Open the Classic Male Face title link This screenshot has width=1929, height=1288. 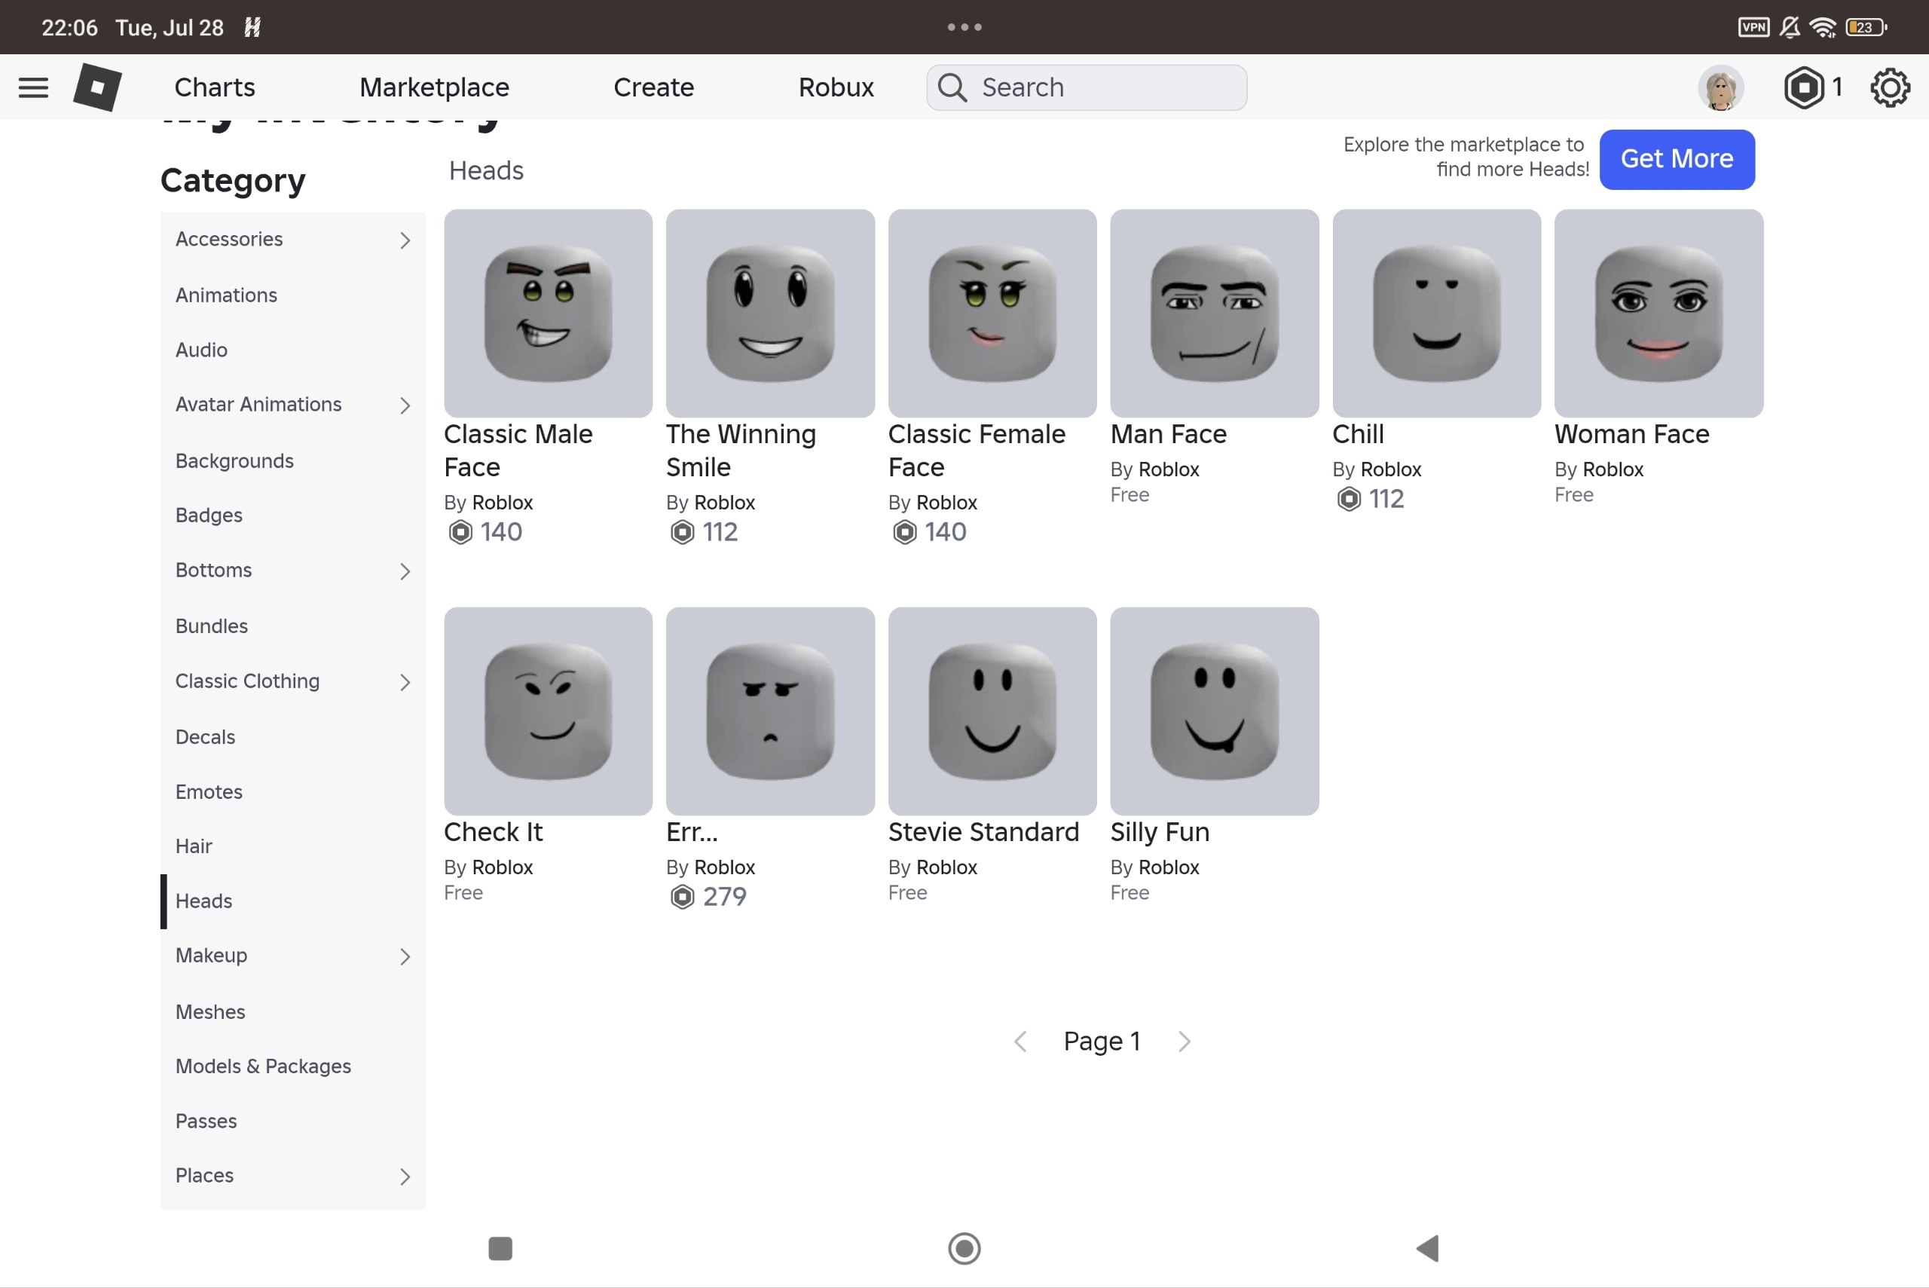point(518,450)
